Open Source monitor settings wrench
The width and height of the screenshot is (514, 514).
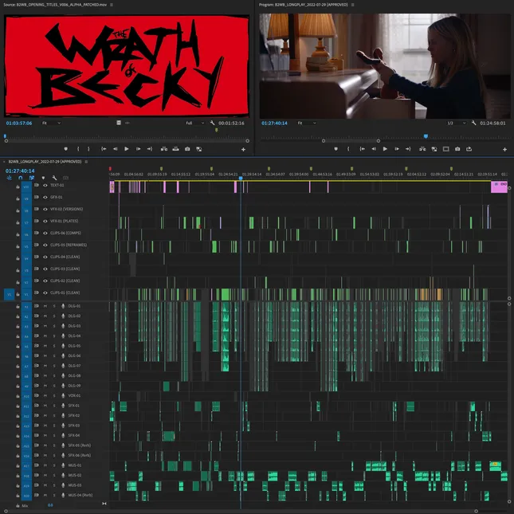click(213, 123)
